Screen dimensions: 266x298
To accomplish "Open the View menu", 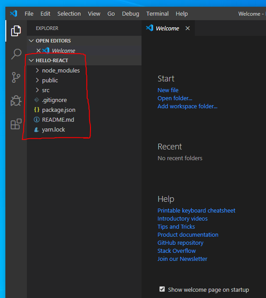I will coord(94,14).
